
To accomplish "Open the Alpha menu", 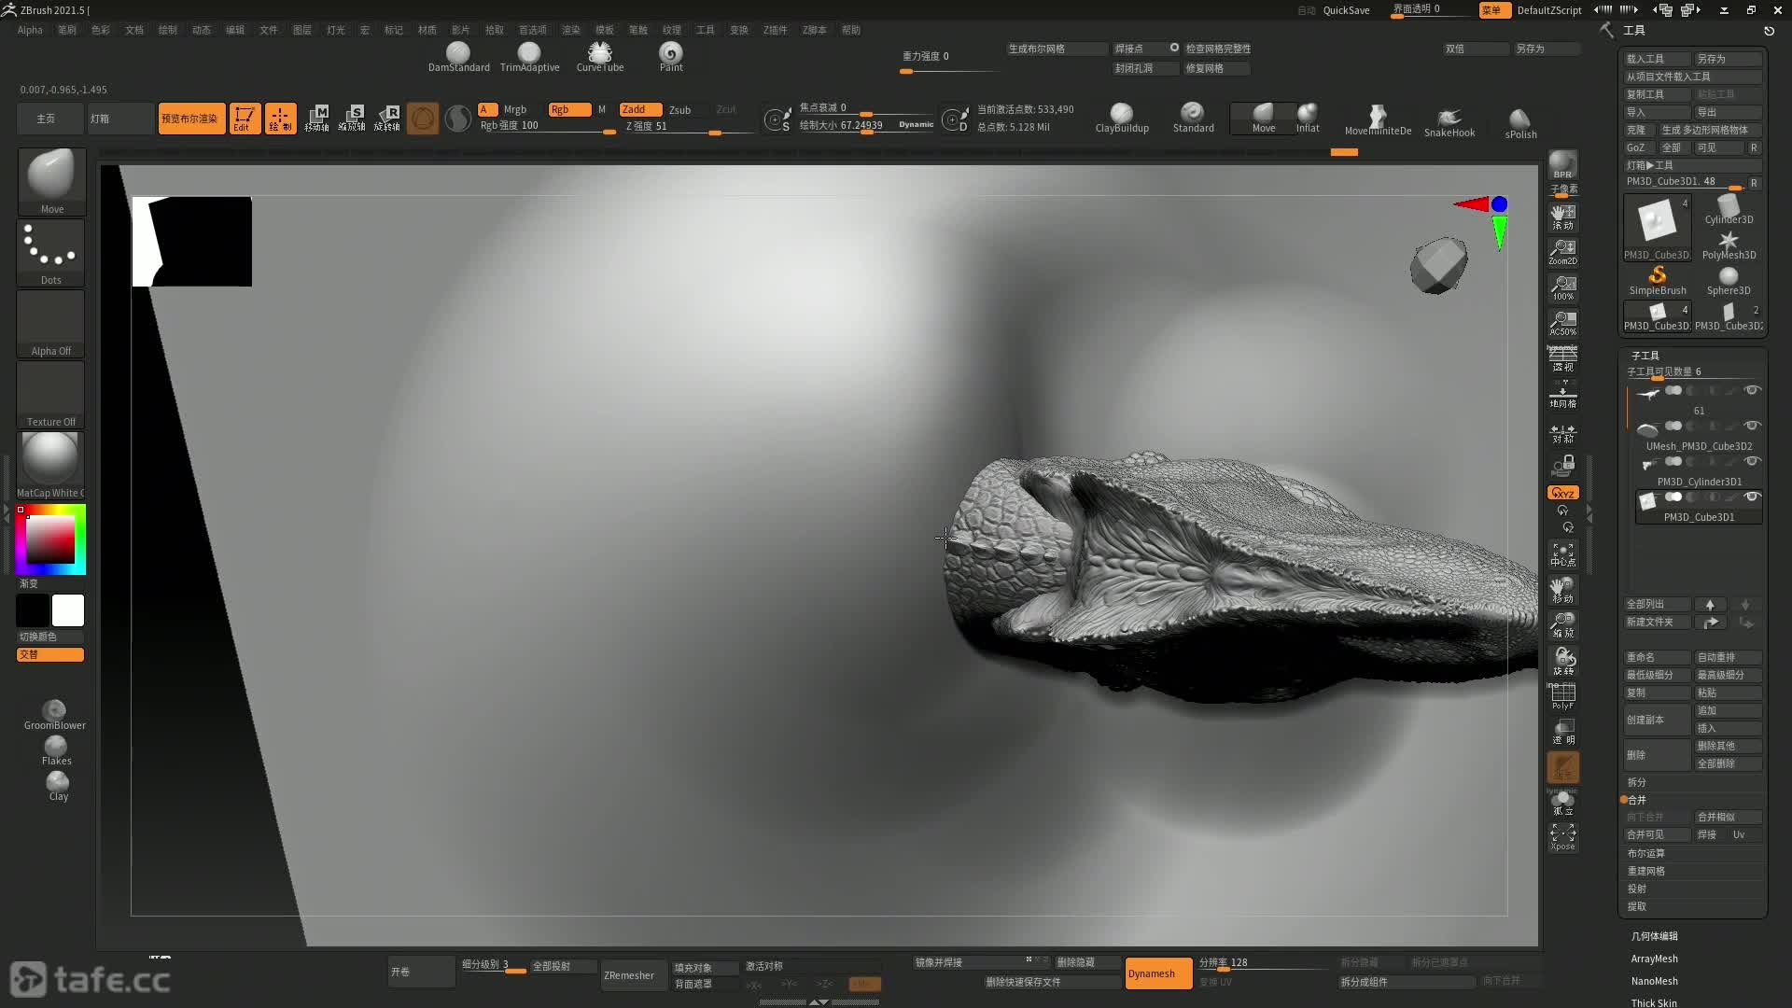I will pyautogui.click(x=30, y=30).
